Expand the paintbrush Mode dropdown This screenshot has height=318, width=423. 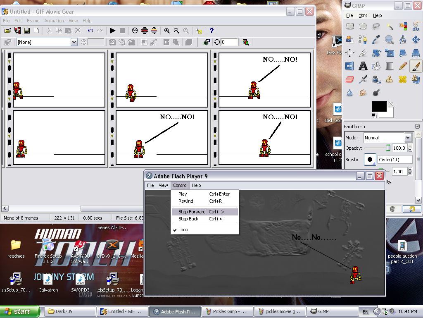point(408,138)
